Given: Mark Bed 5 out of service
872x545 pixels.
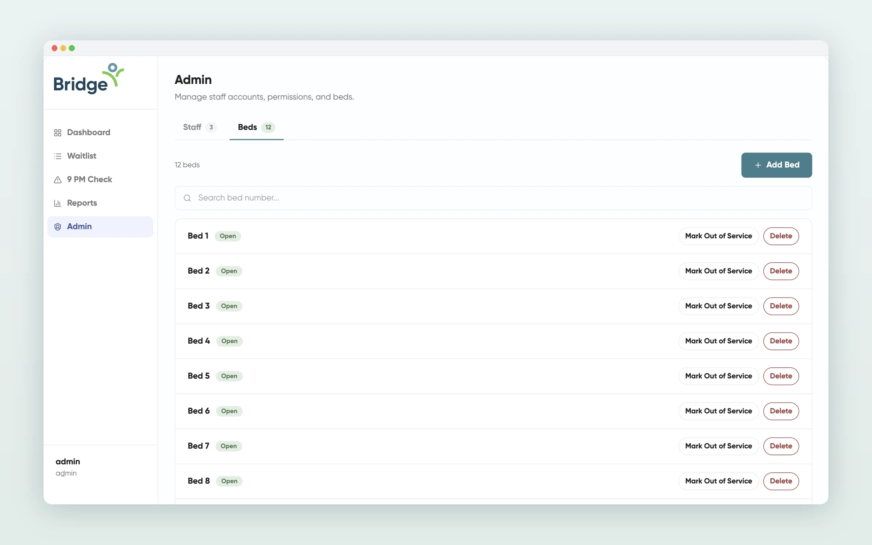Looking at the screenshot, I should (718, 376).
